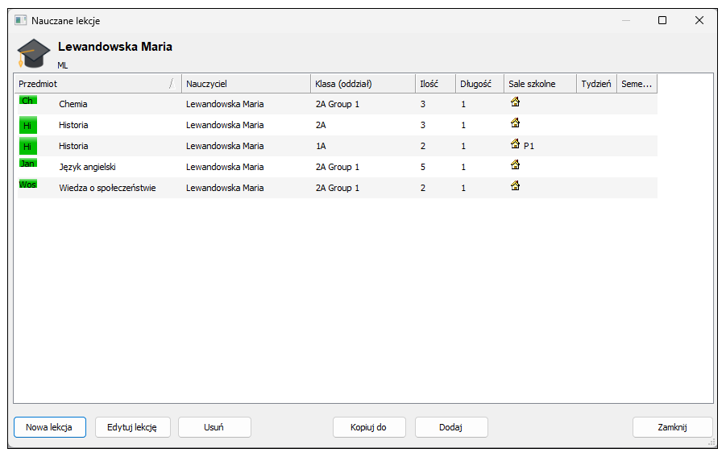Click the Dodaj button
726x457 pixels.
[451, 427]
